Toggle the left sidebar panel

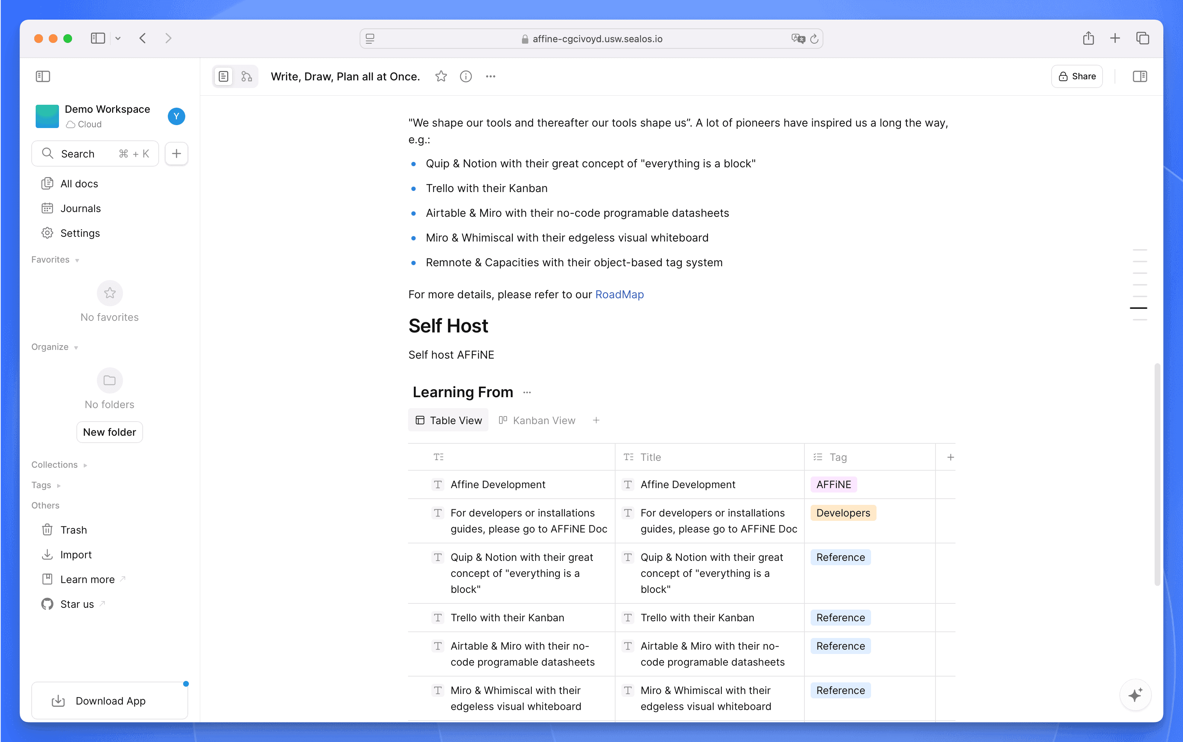pyautogui.click(x=43, y=76)
